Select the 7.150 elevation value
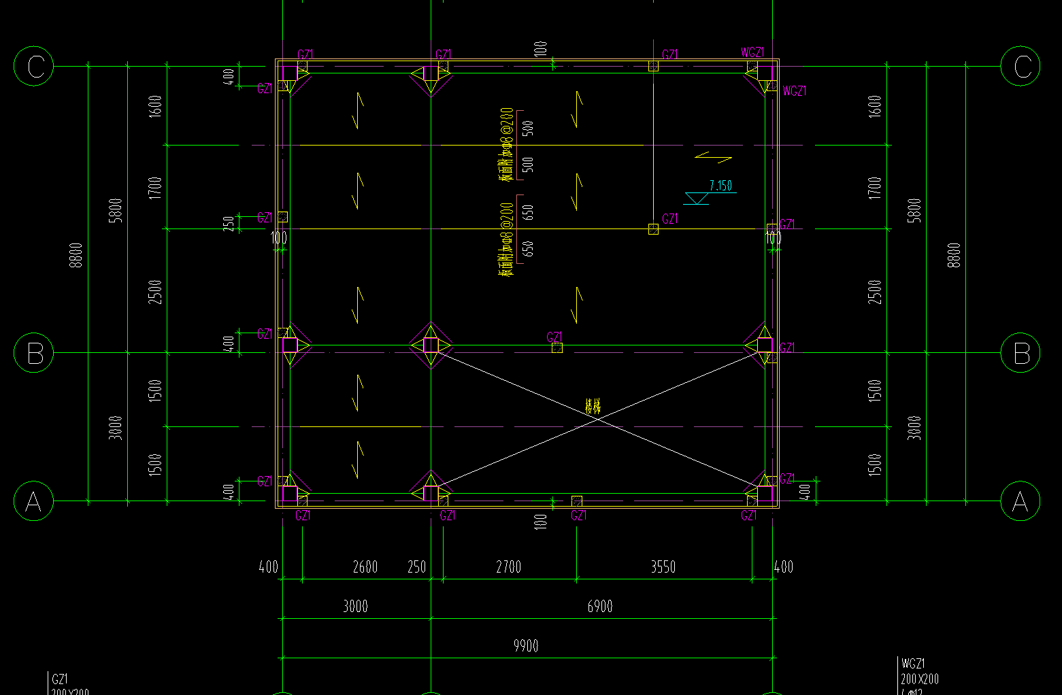 click(x=720, y=186)
